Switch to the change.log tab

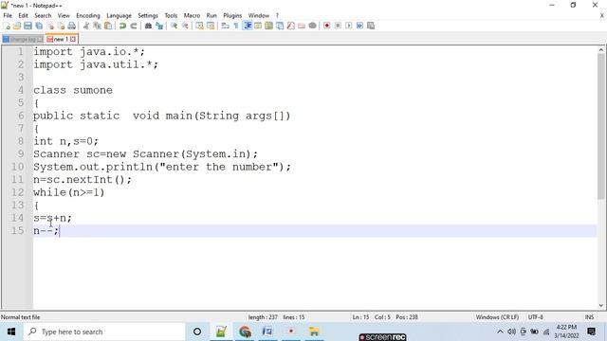click(23, 40)
